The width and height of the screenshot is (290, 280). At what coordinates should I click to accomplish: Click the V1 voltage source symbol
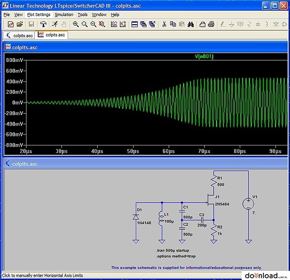(248, 204)
